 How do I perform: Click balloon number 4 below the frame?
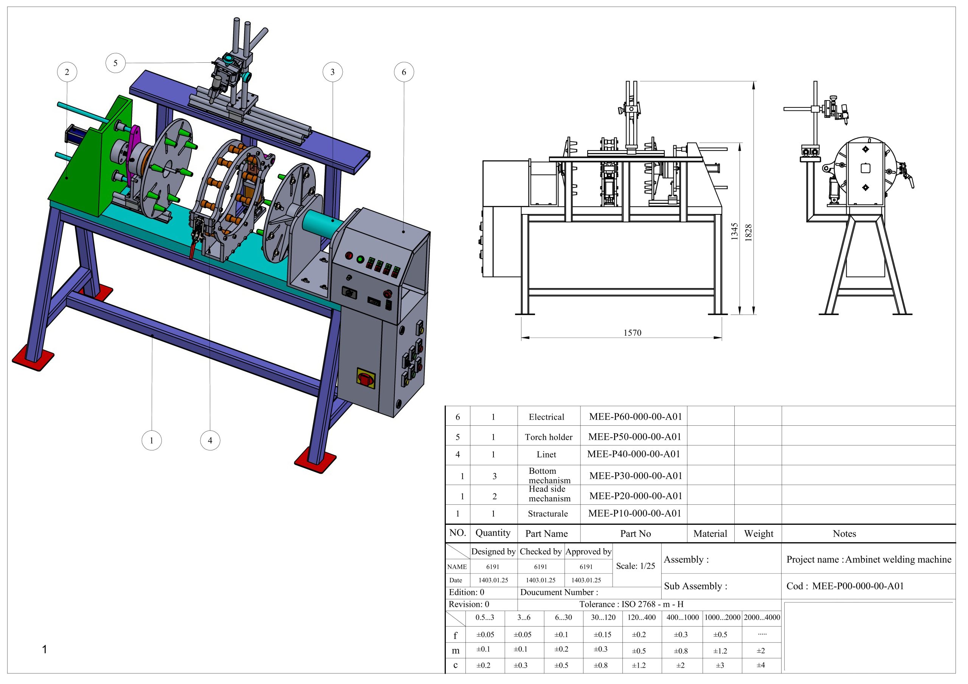(210, 440)
